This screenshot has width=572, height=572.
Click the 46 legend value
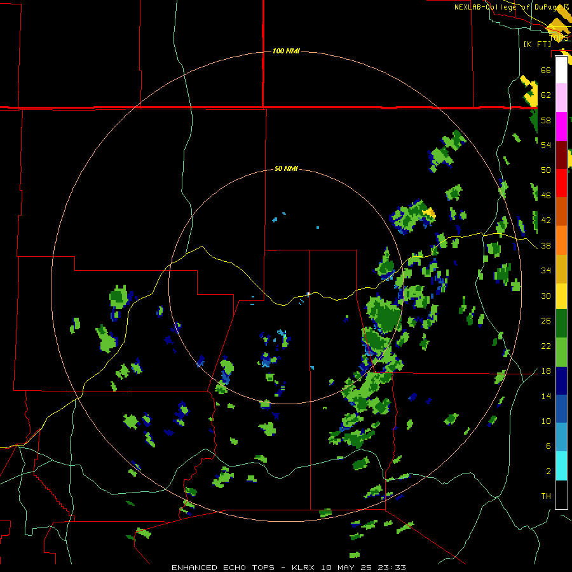[x=546, y=196]
